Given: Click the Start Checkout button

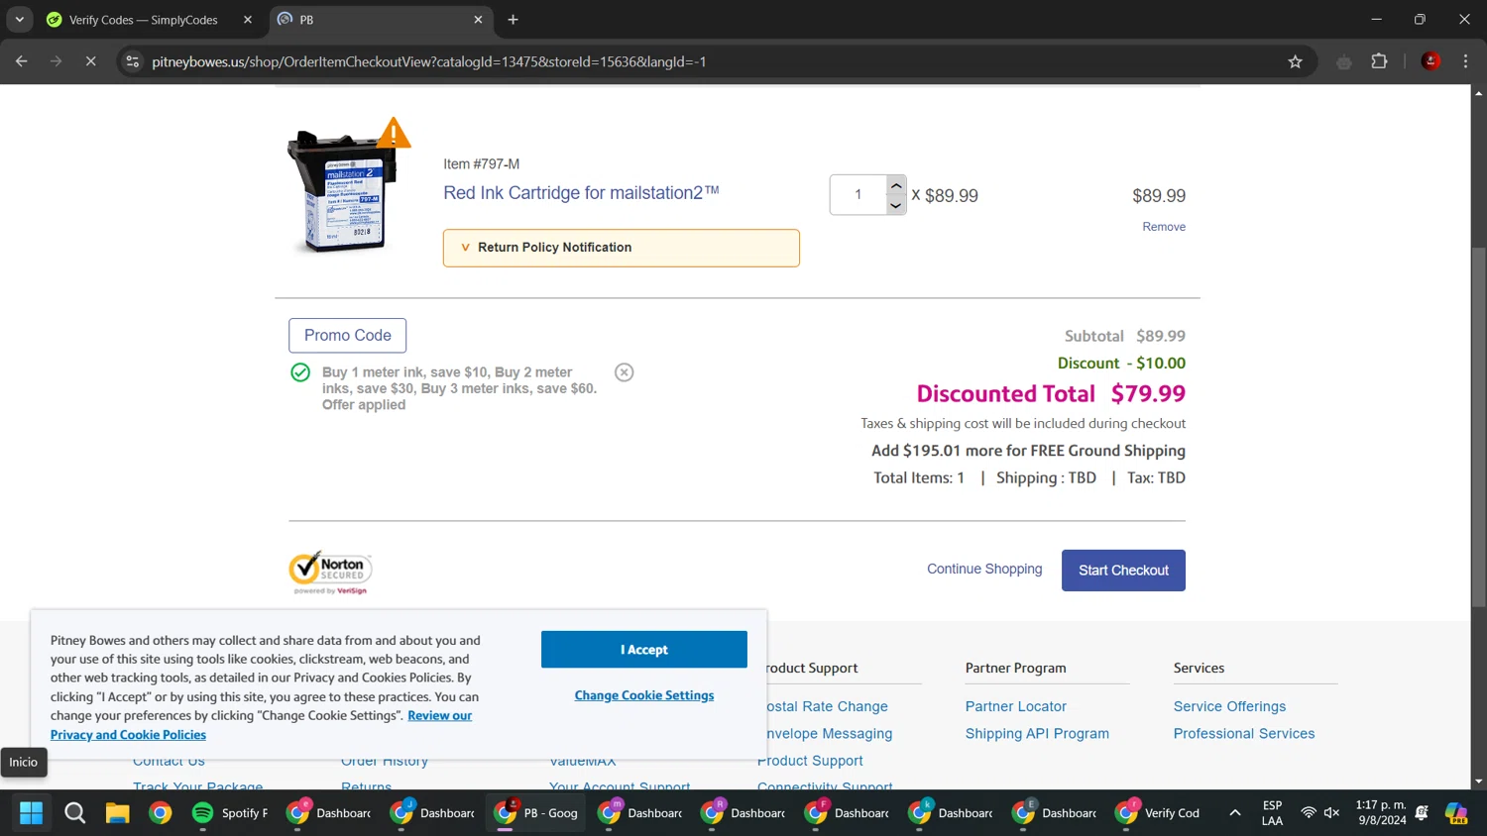Looking at the screenshot, I should point(1123,571).
